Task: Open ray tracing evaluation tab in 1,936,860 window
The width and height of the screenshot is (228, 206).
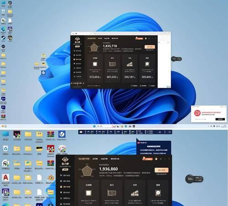Action: [104, 159]
